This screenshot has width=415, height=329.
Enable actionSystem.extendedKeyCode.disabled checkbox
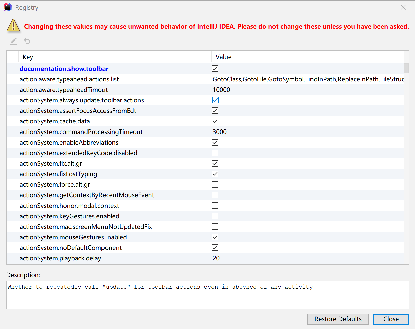(x=215, y=153)
